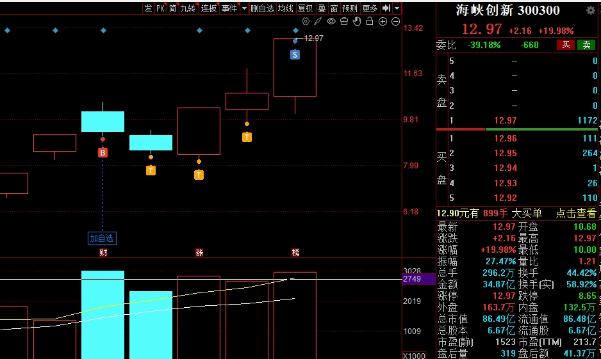Click the T marker below 涨 candle
Image resolution: width=601 pixels, height=359 pixels.
click(x=199, y=175)
